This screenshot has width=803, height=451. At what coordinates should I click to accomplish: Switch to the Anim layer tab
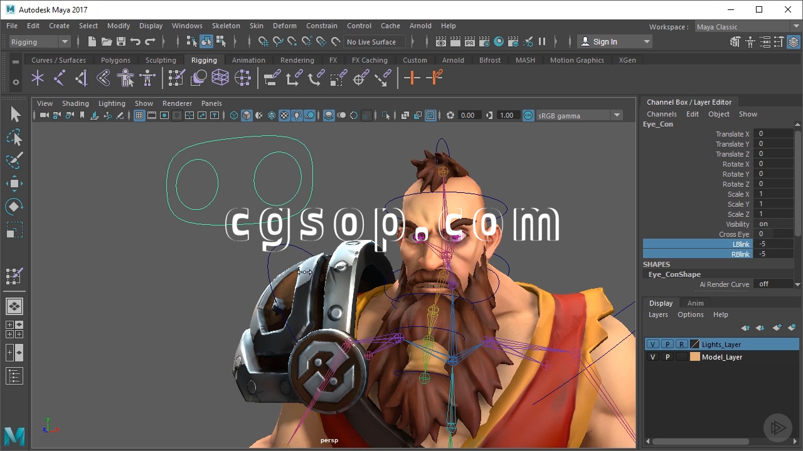[x=696, y=303]
